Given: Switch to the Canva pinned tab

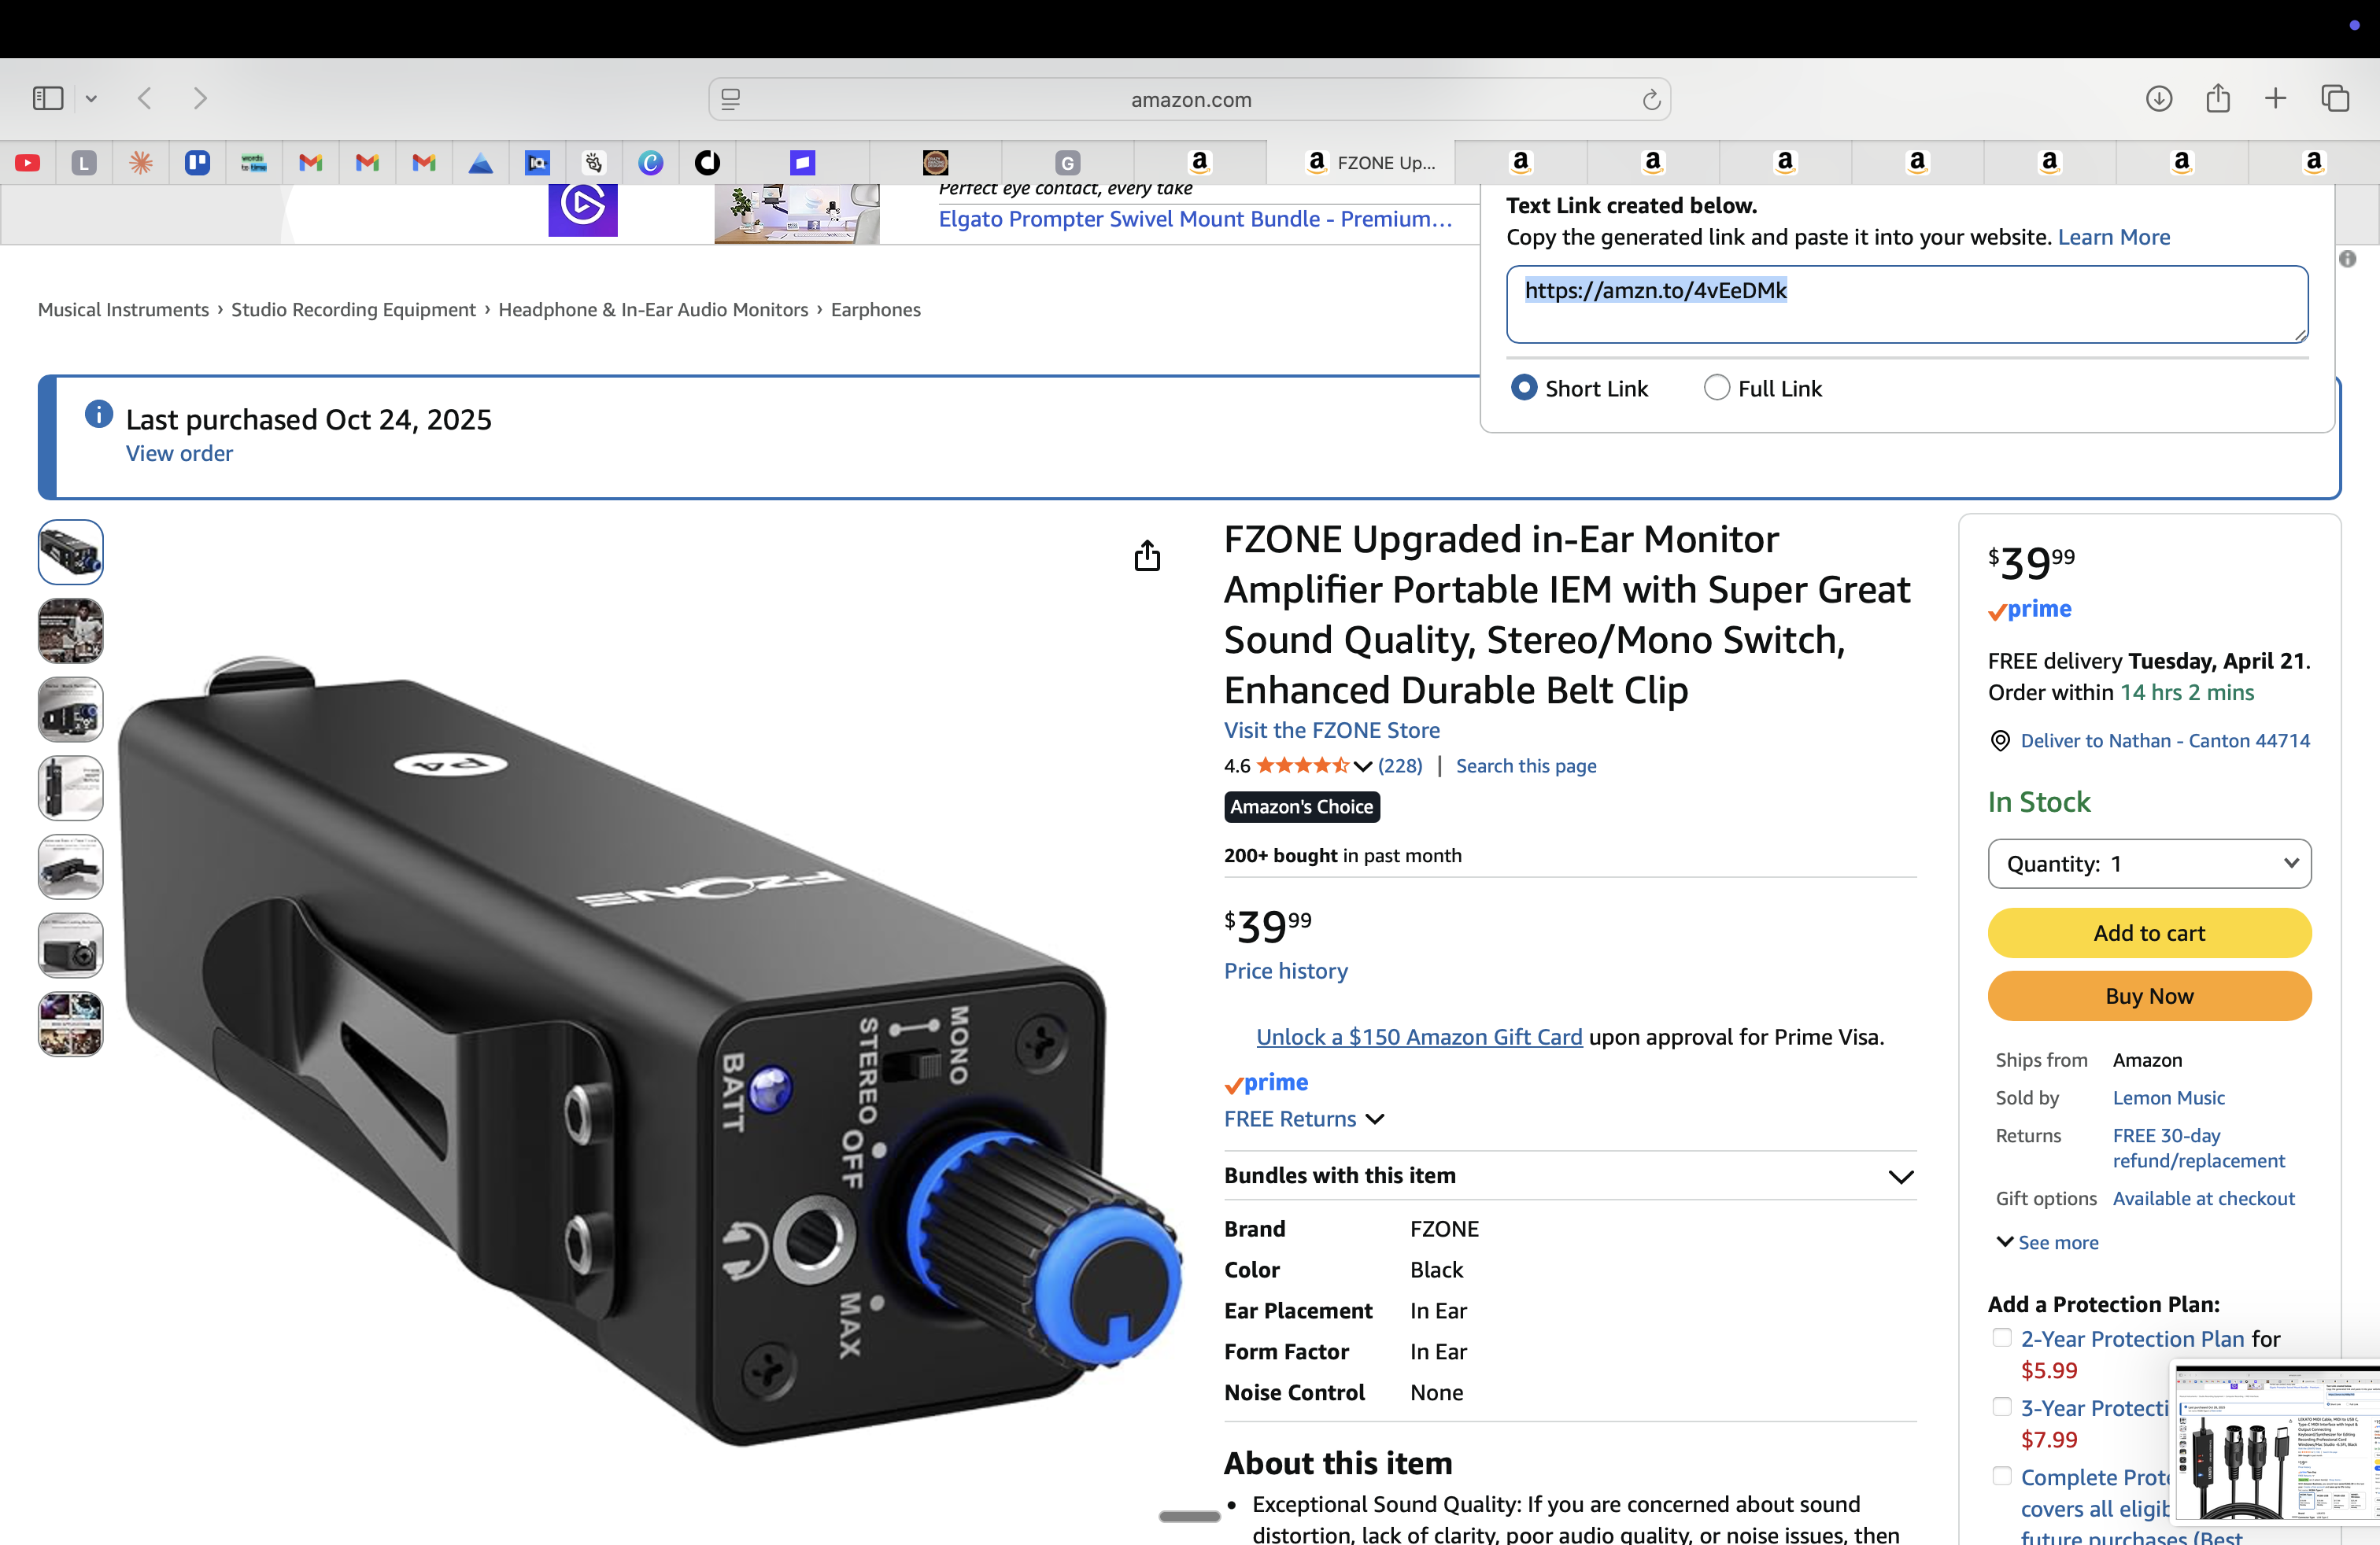Looking at the screenshot, I should [x=651, y=163].
